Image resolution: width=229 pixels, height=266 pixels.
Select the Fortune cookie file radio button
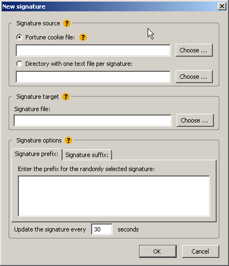[x=19, y=37]
